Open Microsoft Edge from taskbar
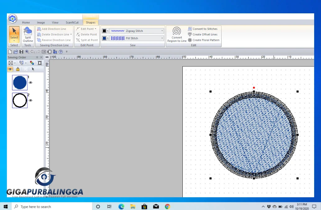This screenshot has height=210, width=321. pyautogui.click(x=122, y=207)
